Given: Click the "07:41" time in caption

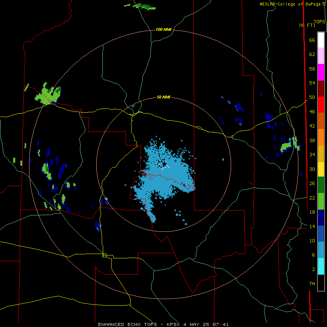Looking at the screenshot, I should (x=221, y=324).
